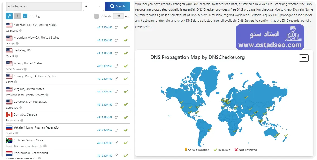This screenshot has width=317, height=160.
Task: Click info icon beside AT&T Services
Action: [x=25, y=69]
